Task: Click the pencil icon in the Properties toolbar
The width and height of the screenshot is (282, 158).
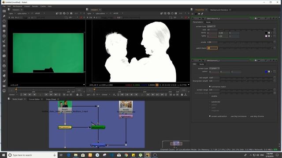Action: pyautogui.click(x=202, y=14)
